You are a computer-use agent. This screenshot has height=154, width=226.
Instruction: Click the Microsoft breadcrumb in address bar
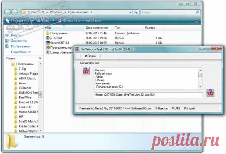(x=38, y=12)
